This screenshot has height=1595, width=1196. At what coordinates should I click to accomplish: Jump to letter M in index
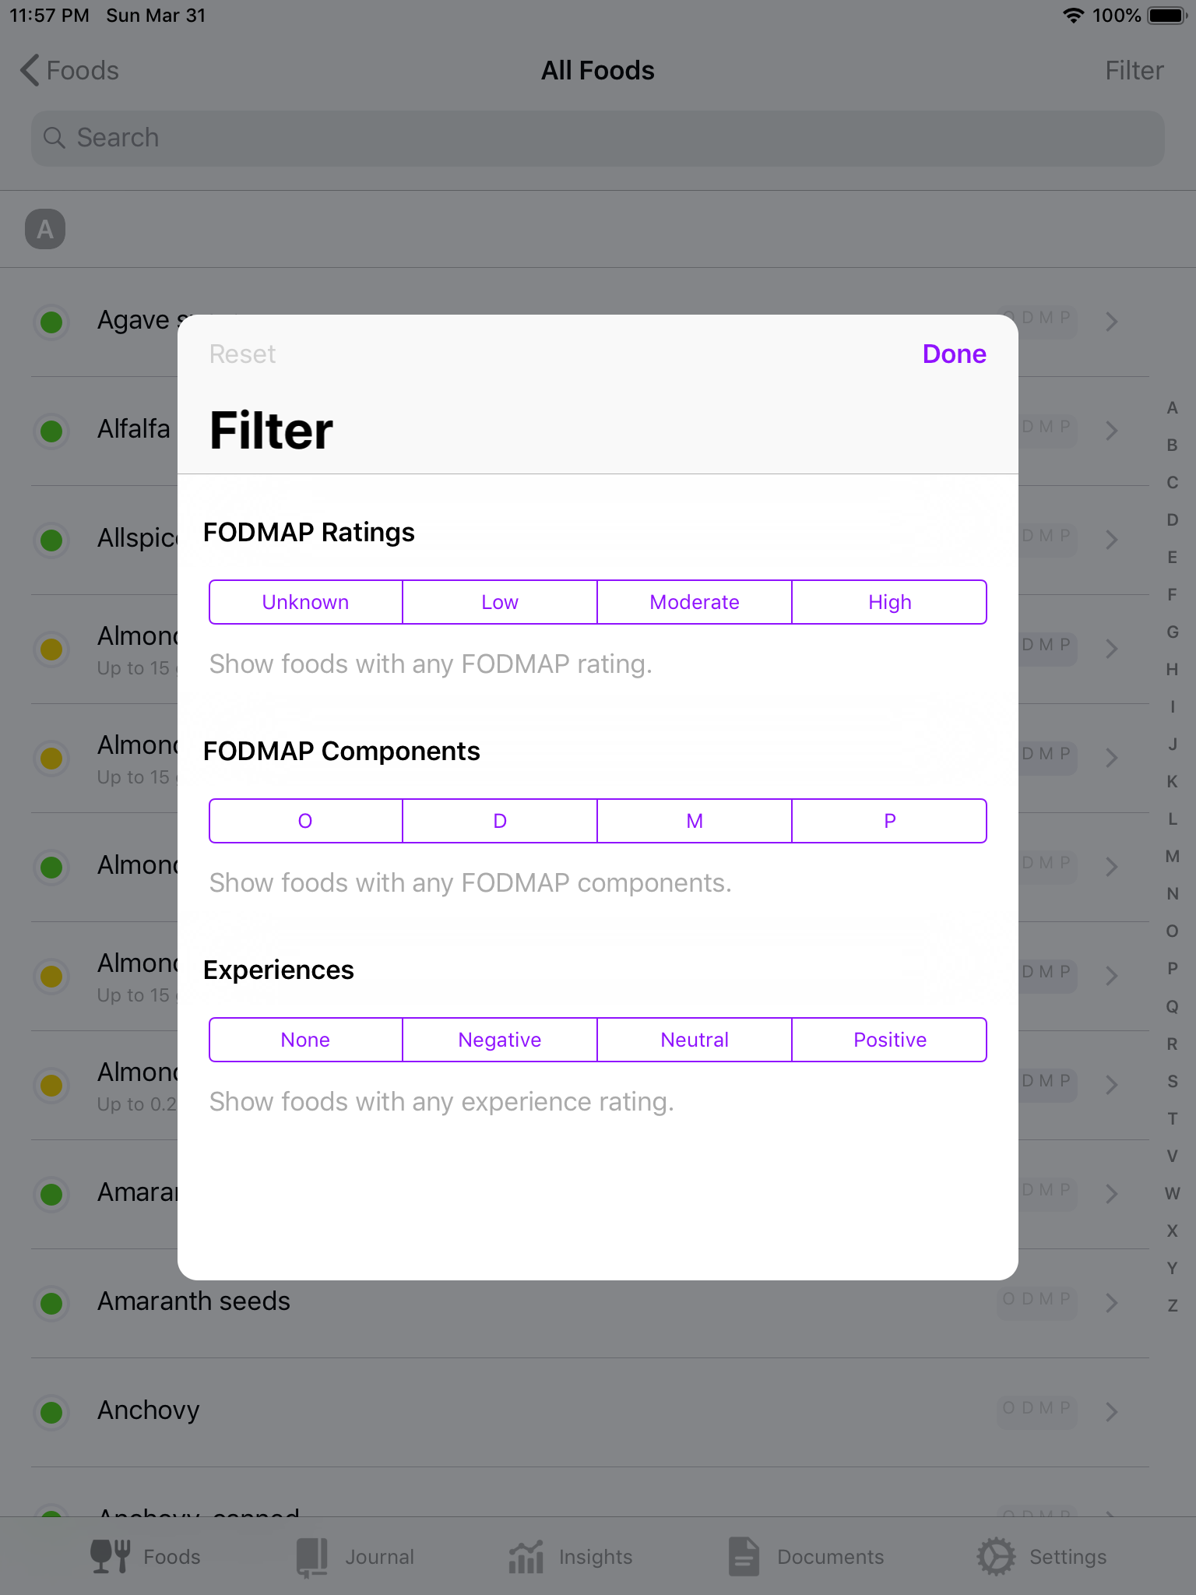coord(1172,856)
